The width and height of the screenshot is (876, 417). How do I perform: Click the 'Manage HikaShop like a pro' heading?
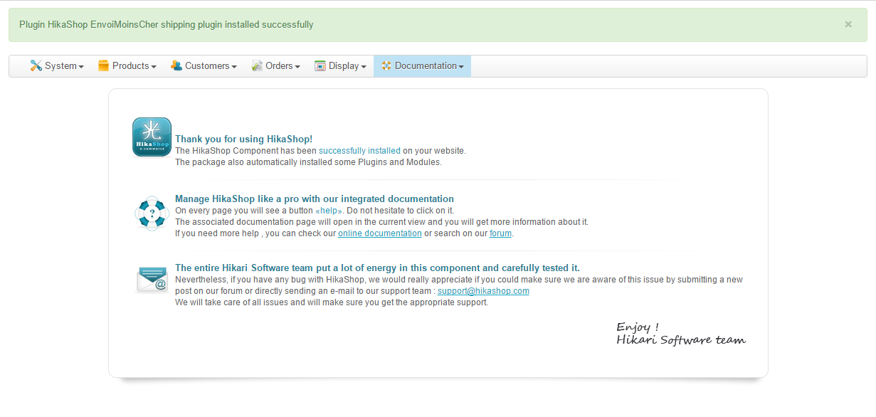tap(315, 199)
